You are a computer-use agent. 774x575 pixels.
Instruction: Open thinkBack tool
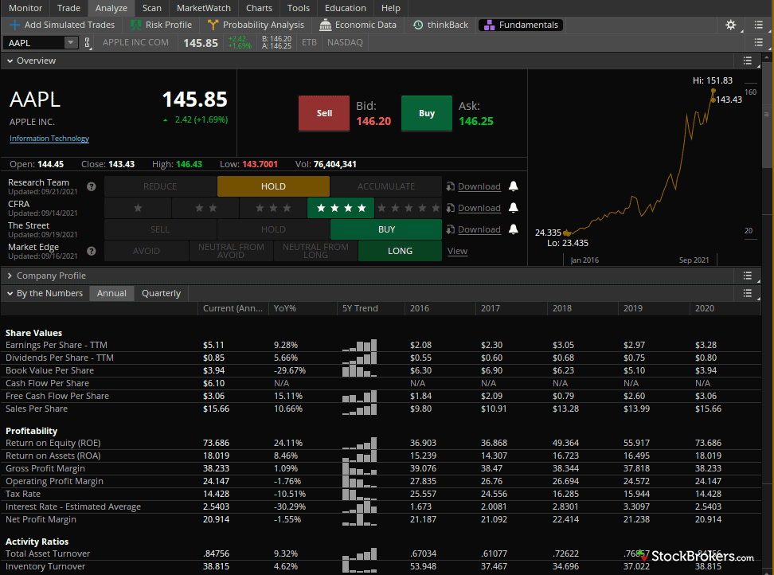point(440,25)
